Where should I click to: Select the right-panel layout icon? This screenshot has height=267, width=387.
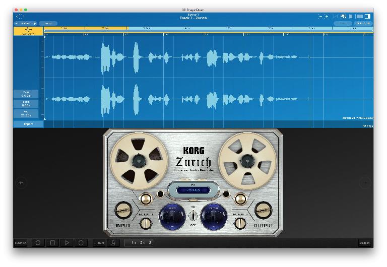(x=368, y=16)
